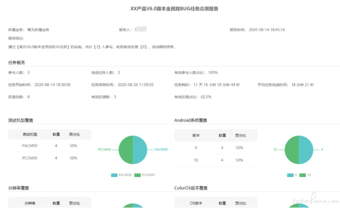Image resolution: width=340 pixels, height=208 pixels.
Task: Click the 测试机型 column header
Action: coord(30,135)
